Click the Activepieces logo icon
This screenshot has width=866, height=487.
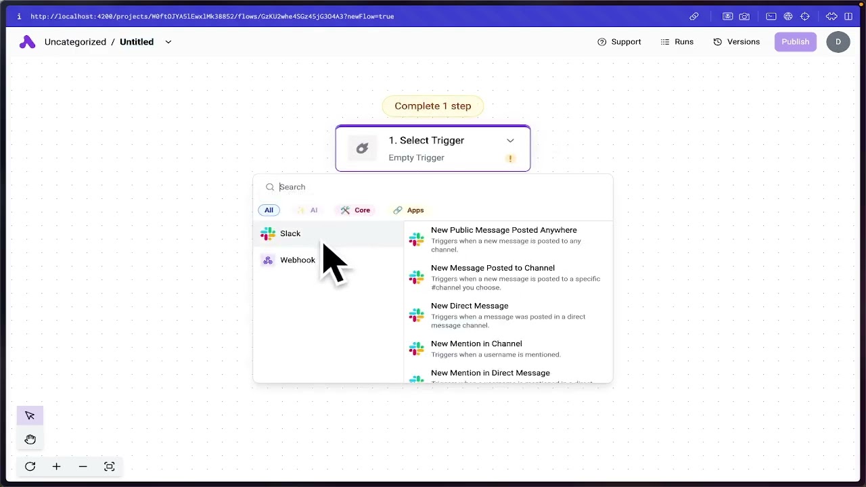(27, 42)
